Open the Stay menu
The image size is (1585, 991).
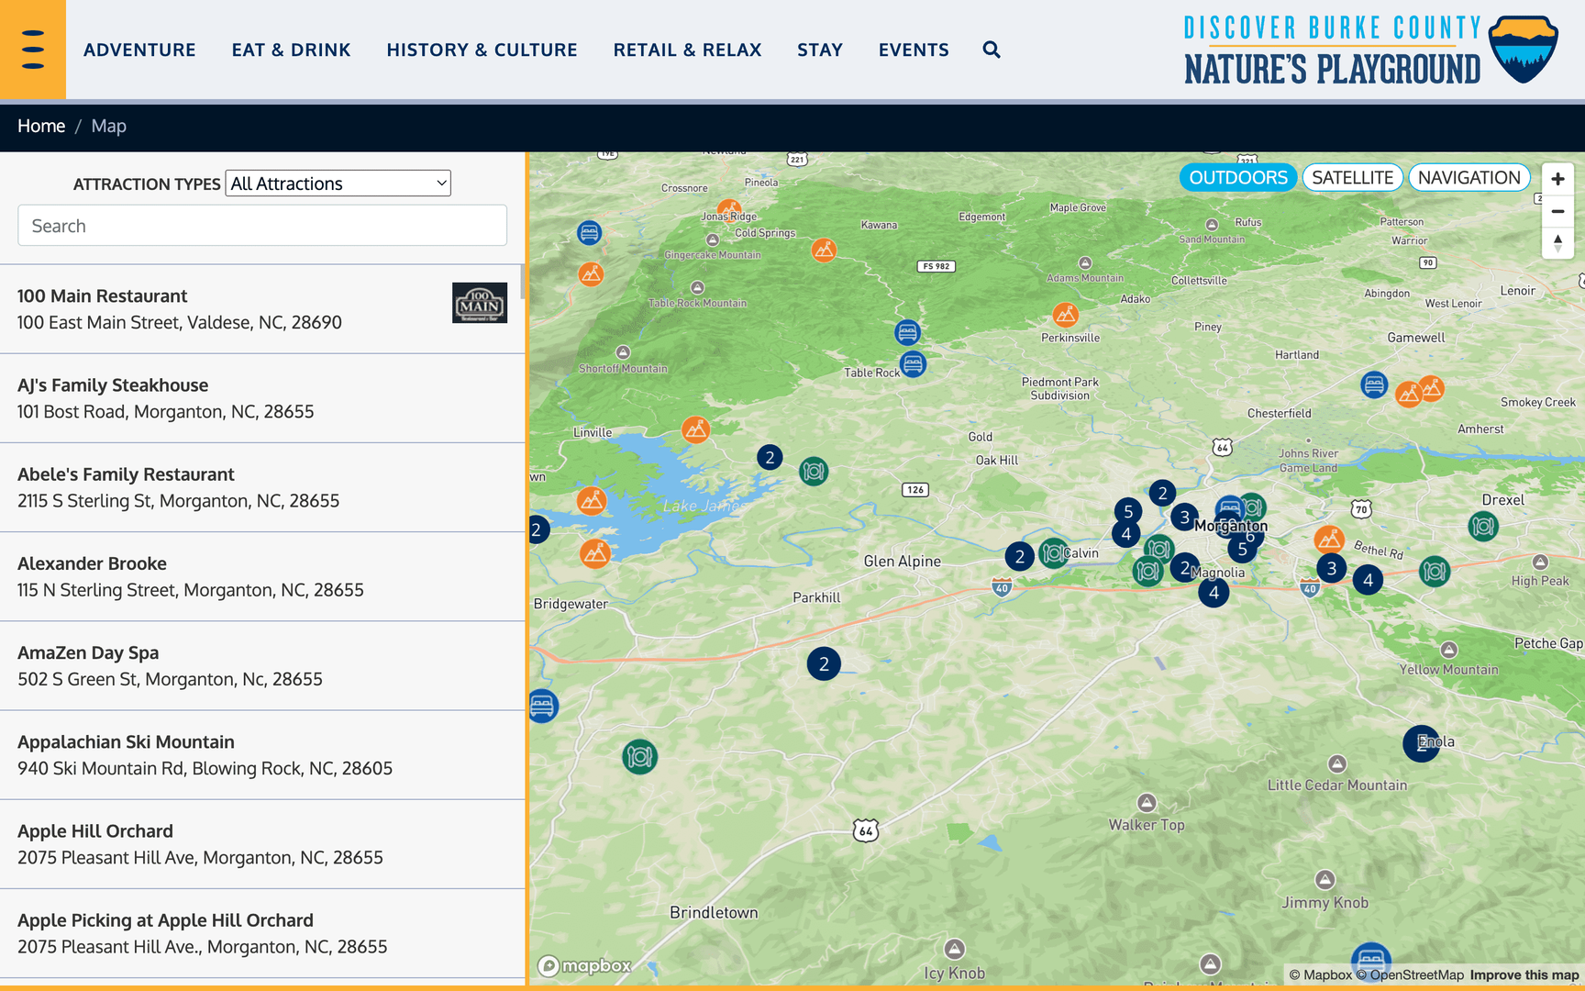tap(820, 50)
